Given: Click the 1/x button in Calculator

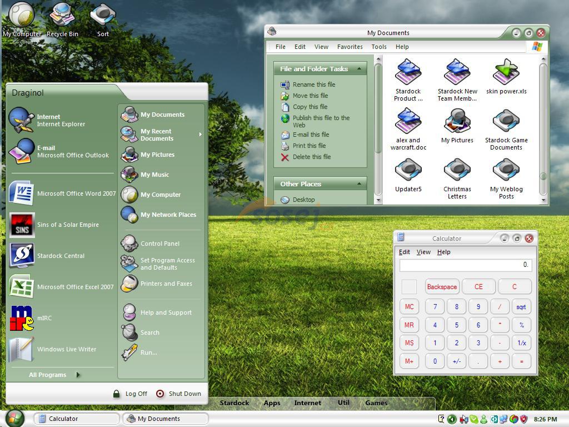Looking at the screenshot, I should 521,342.
